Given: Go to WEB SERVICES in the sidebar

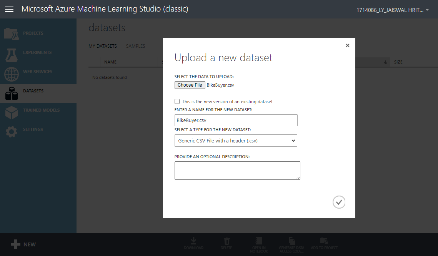Looking at the screenshot, I should coord(38,72).
